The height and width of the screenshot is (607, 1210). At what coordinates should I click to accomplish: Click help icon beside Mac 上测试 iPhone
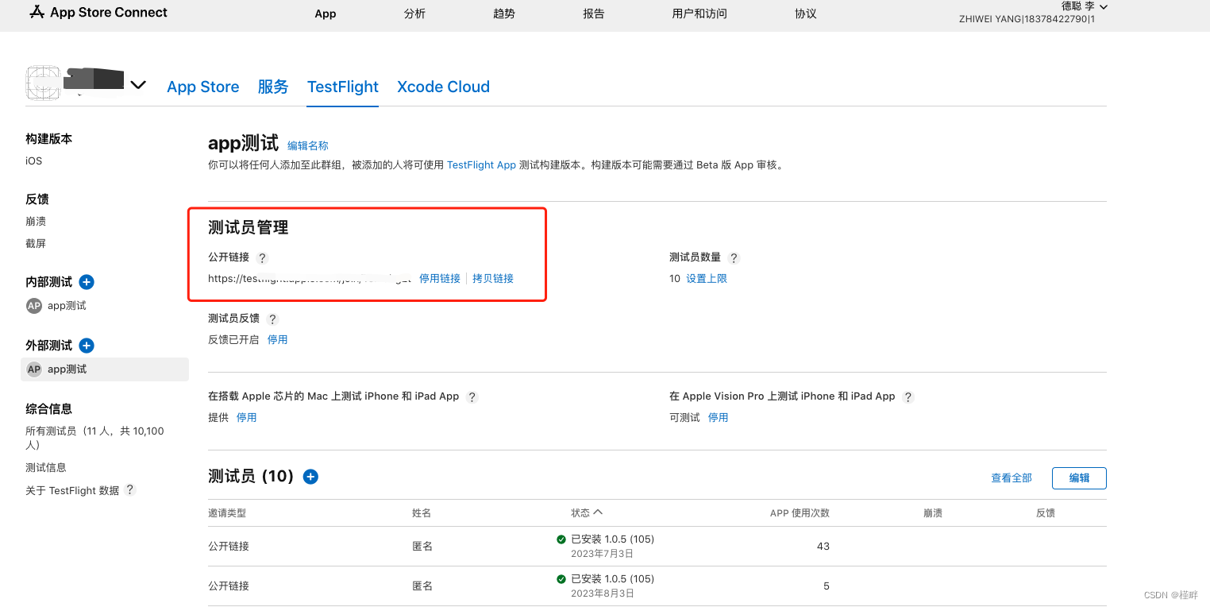point(472,397)
